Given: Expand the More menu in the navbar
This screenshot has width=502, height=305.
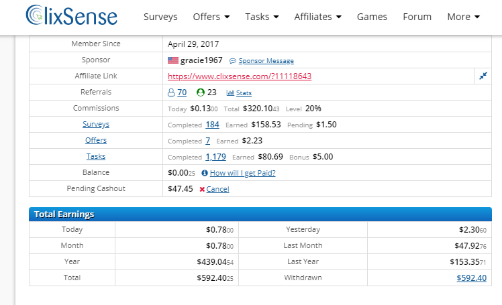Looking at the screenshot, I should (463, 17).
